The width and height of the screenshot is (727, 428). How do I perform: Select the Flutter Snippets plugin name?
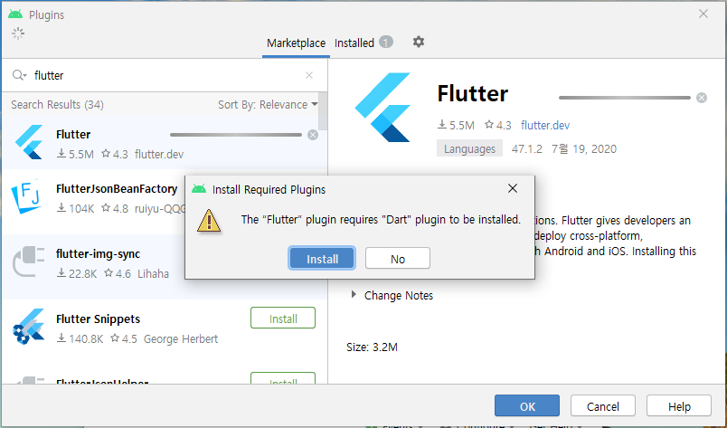pyautogui.click(x=98, y=319)
